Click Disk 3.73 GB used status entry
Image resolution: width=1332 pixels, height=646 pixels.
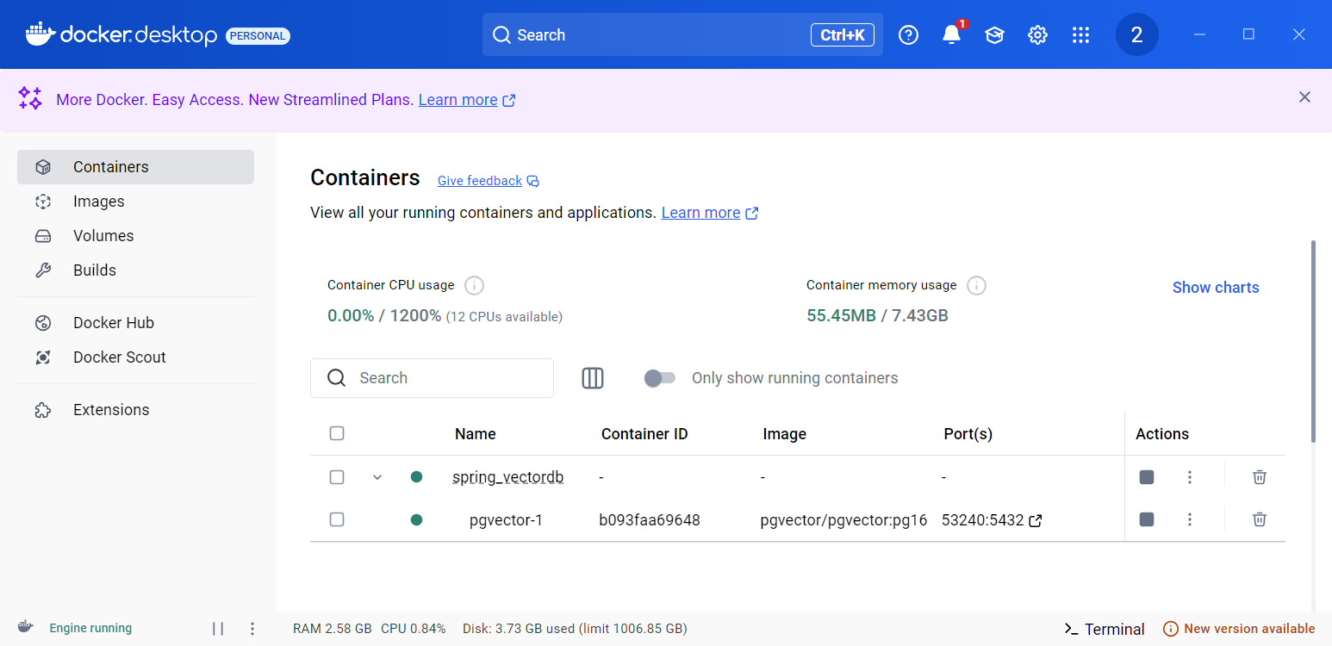click(x=575, y=629)
